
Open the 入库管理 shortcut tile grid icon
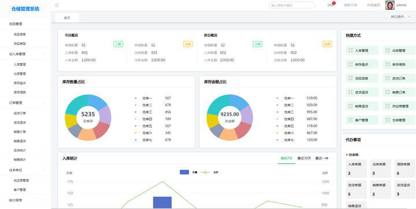(x=350, y=50)
